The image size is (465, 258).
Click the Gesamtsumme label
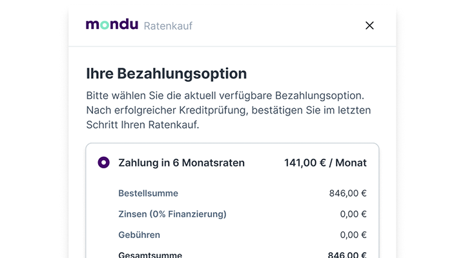150,255
